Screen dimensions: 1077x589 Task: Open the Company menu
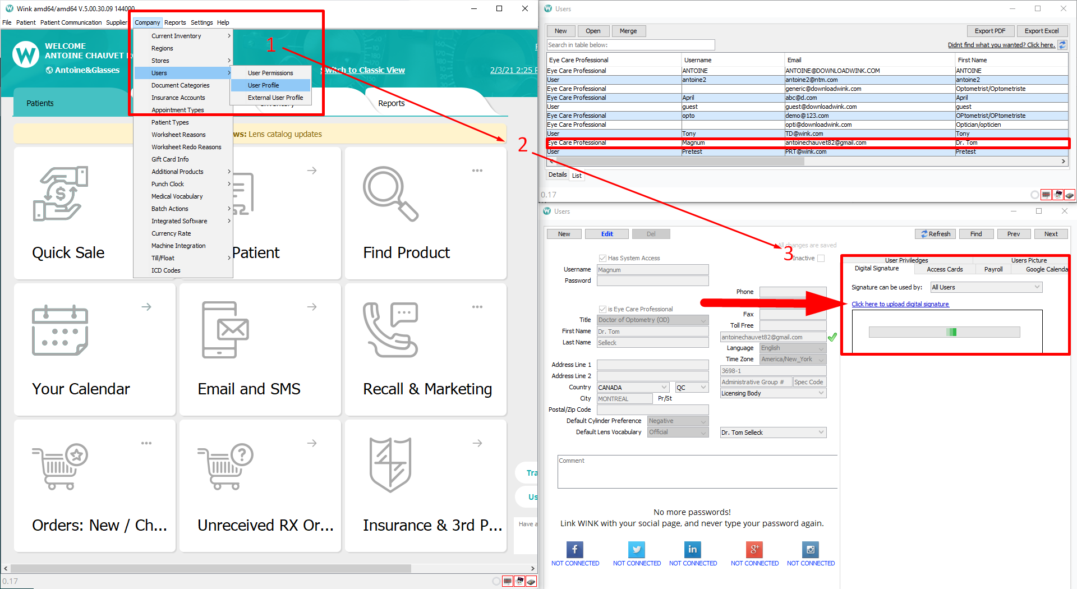[x=147, y=22]
